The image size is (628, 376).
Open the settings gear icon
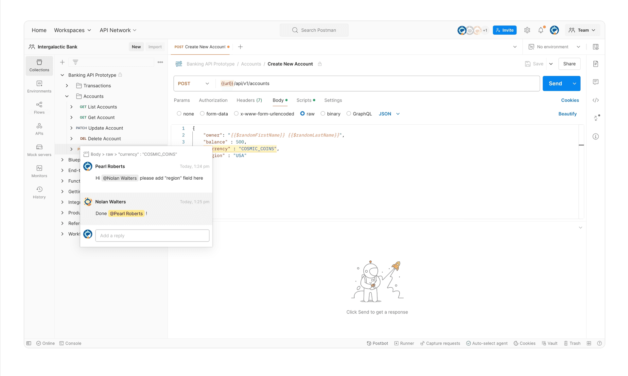527,30
